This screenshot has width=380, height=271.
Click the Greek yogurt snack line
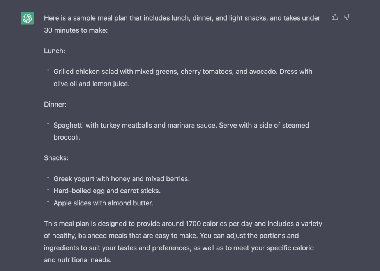pos(121,179)
